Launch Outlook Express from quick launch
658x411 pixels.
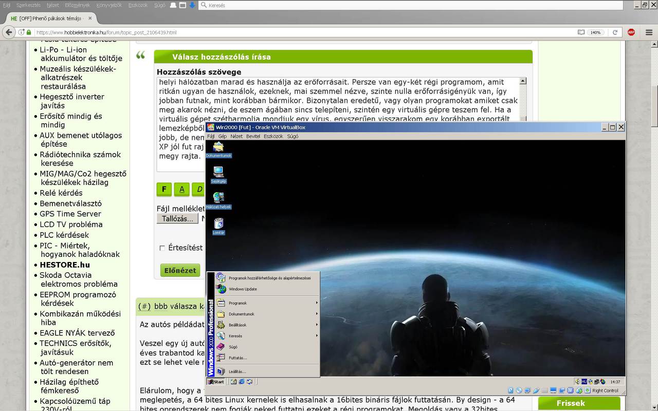pyautogui.click(x=249, y=382)
